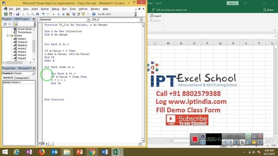Toggle recorder webcam icon
278x156 pixels.
click(x=236, y=142)
